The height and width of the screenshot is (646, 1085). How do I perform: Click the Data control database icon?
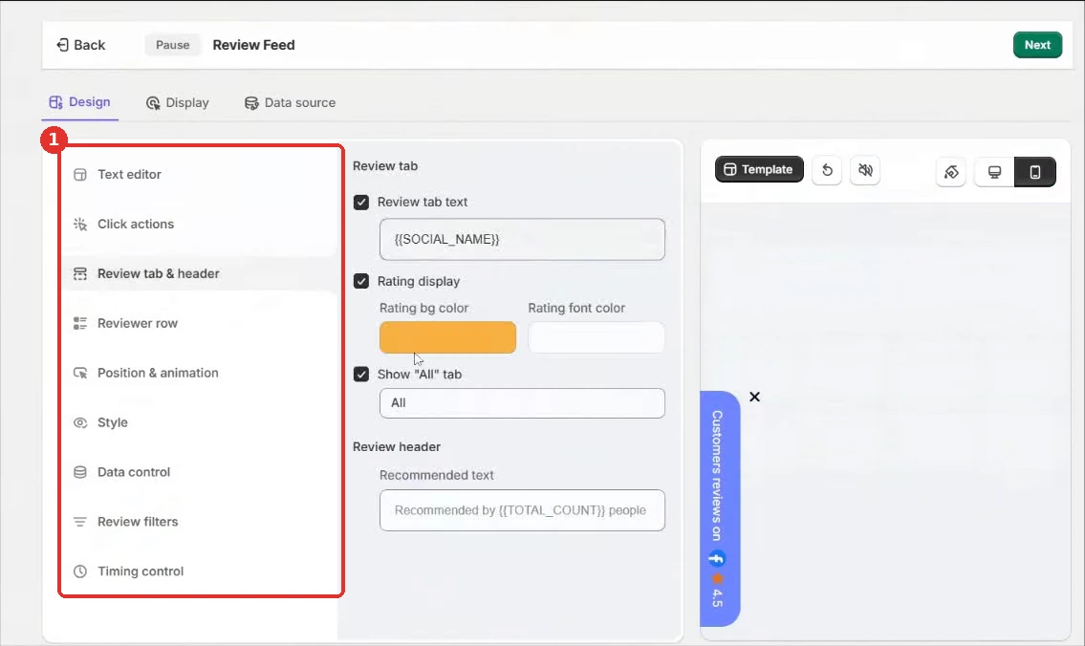coord(80,472)
